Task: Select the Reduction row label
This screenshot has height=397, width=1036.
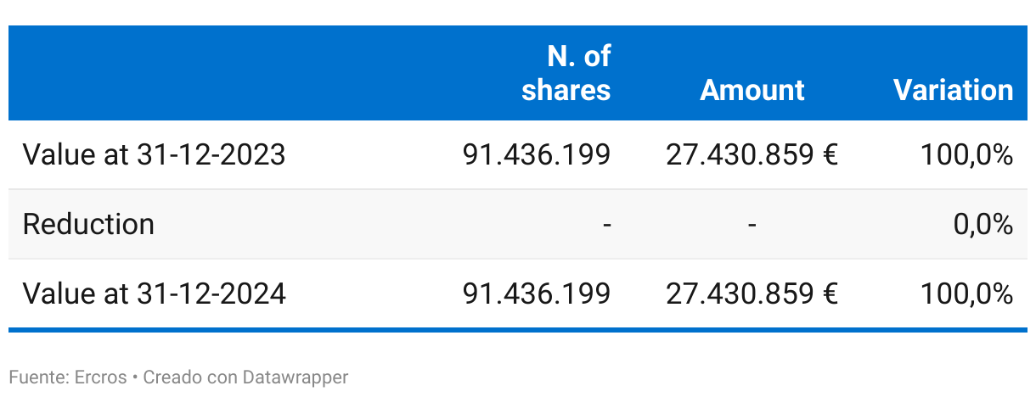Action: click(x=88, y=224)
